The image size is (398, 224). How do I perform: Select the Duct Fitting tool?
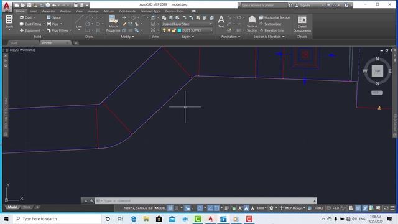tap(30, 24)
